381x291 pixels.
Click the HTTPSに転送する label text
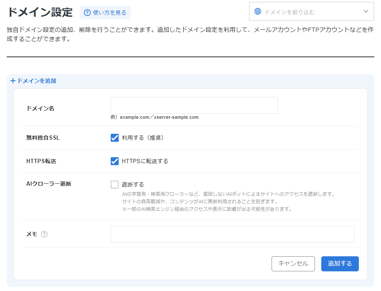click(145, 161)
